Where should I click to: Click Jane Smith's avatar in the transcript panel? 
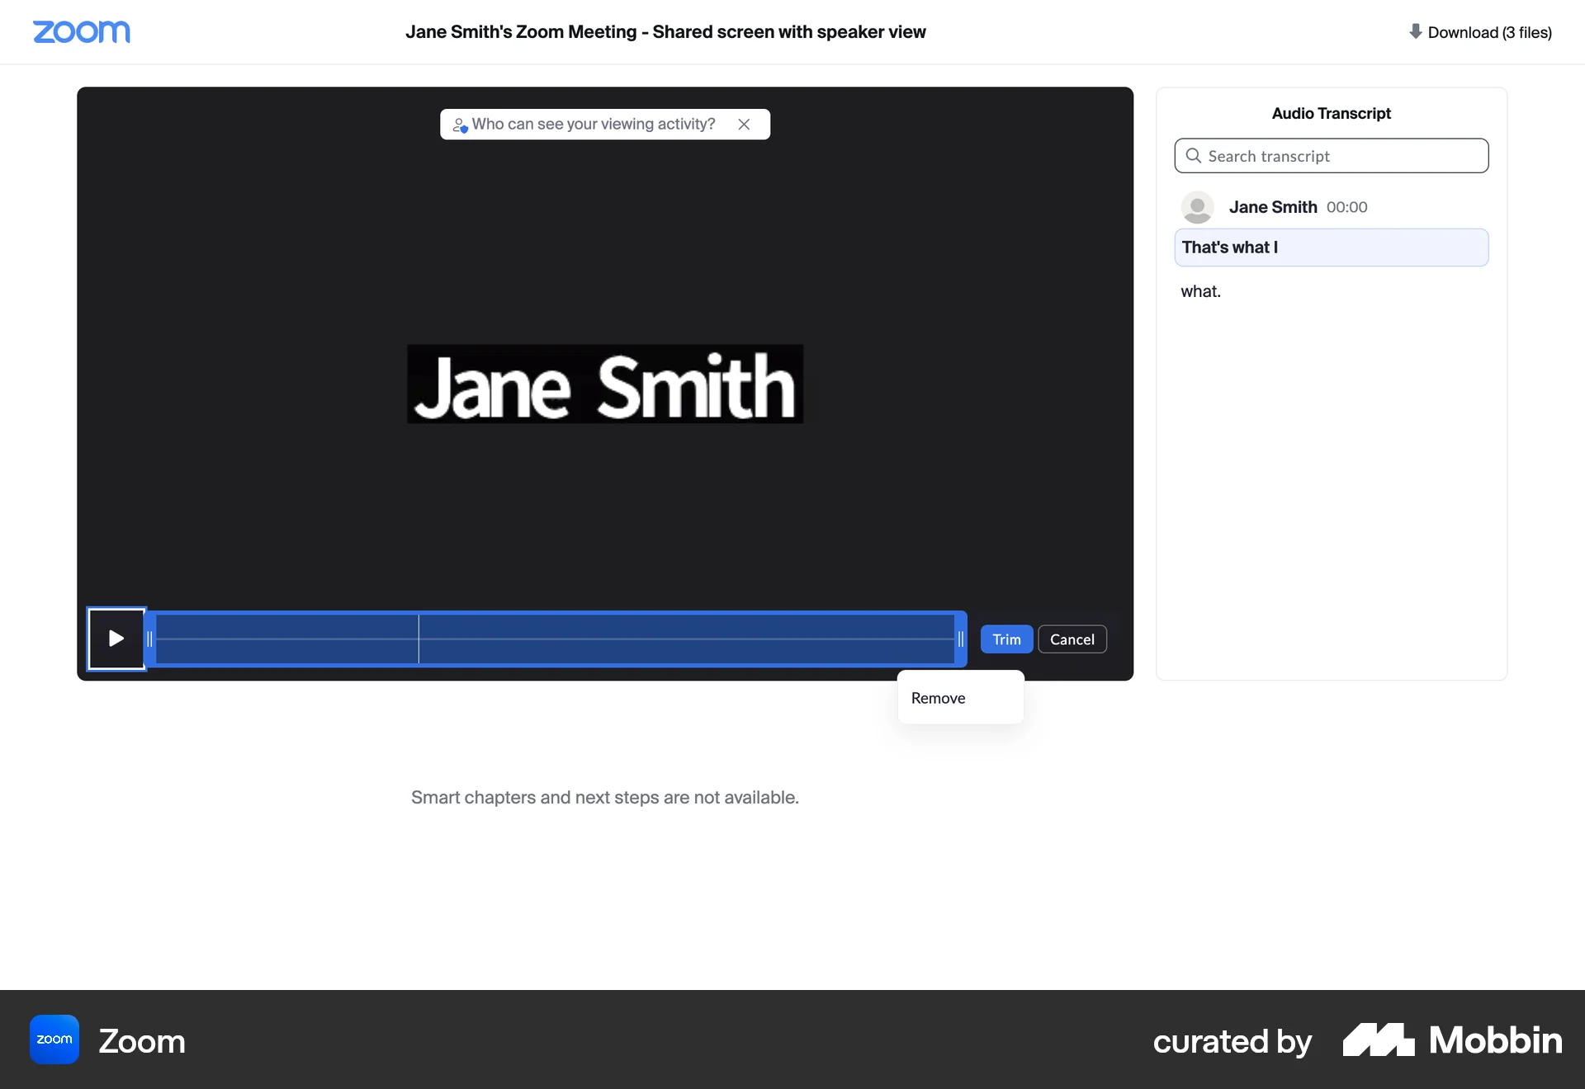coord(1197,207)
